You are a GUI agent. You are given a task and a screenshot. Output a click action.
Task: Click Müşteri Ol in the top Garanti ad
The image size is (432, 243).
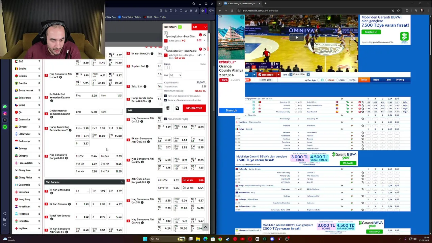click(x=371, y=32)
